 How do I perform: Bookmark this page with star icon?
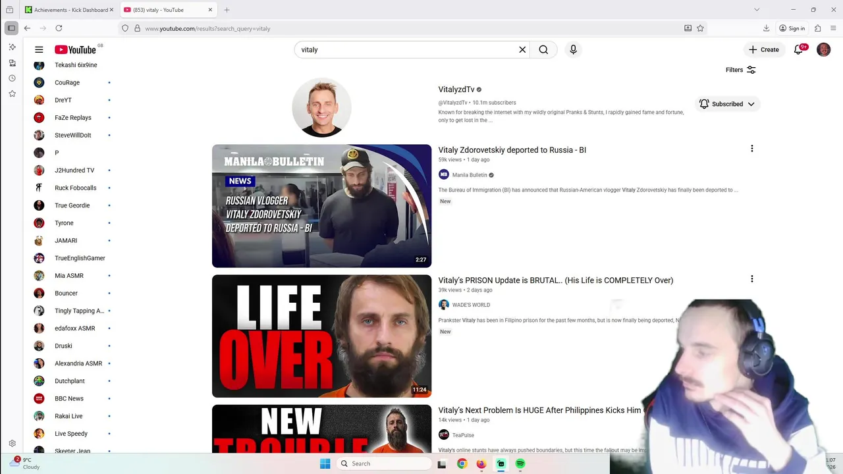click(x=700, y=28)
